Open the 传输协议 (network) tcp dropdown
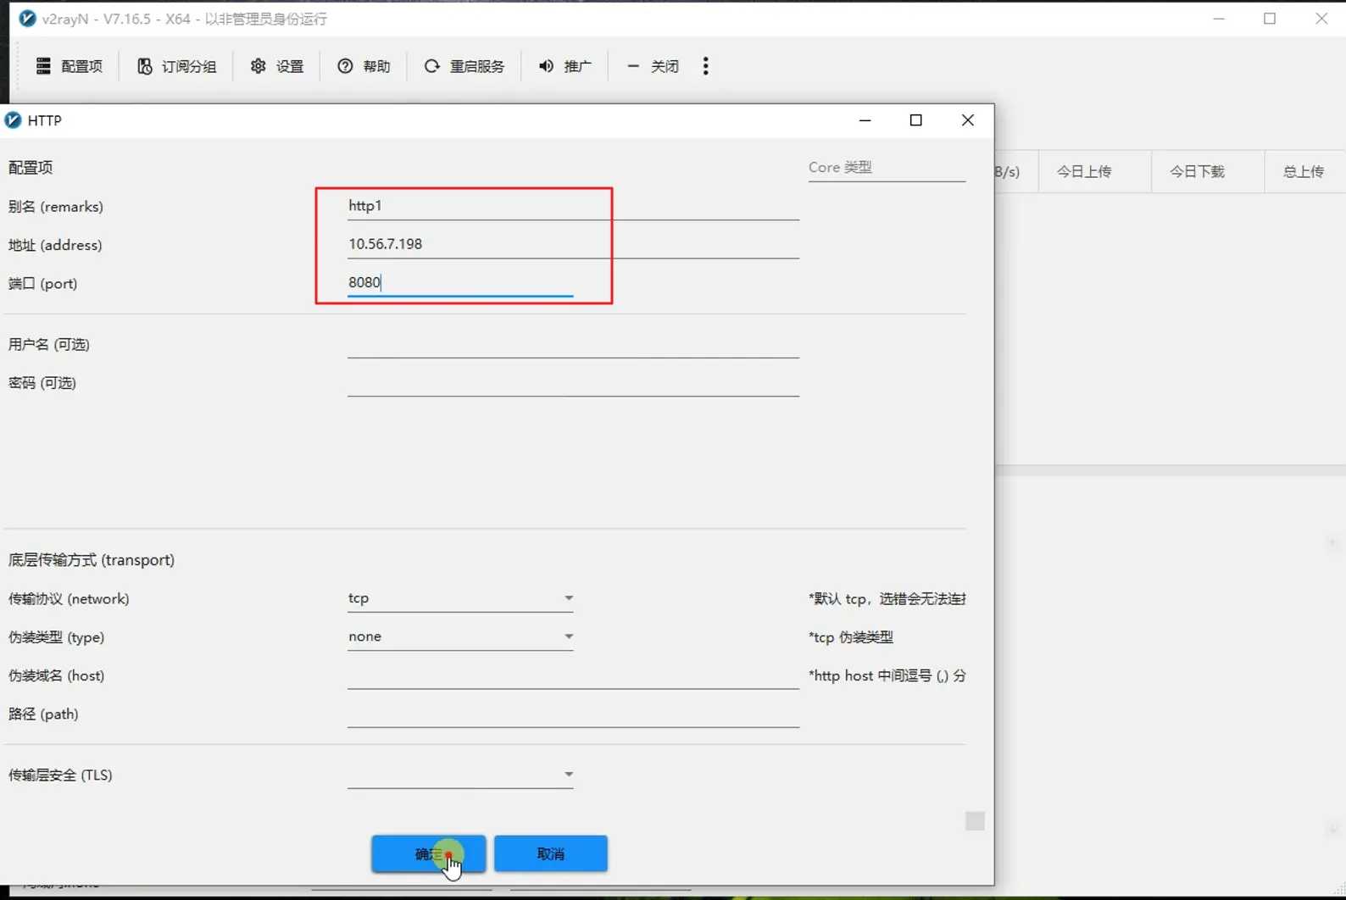Screen dimensions: 1346x900 [x=460, y=598]
